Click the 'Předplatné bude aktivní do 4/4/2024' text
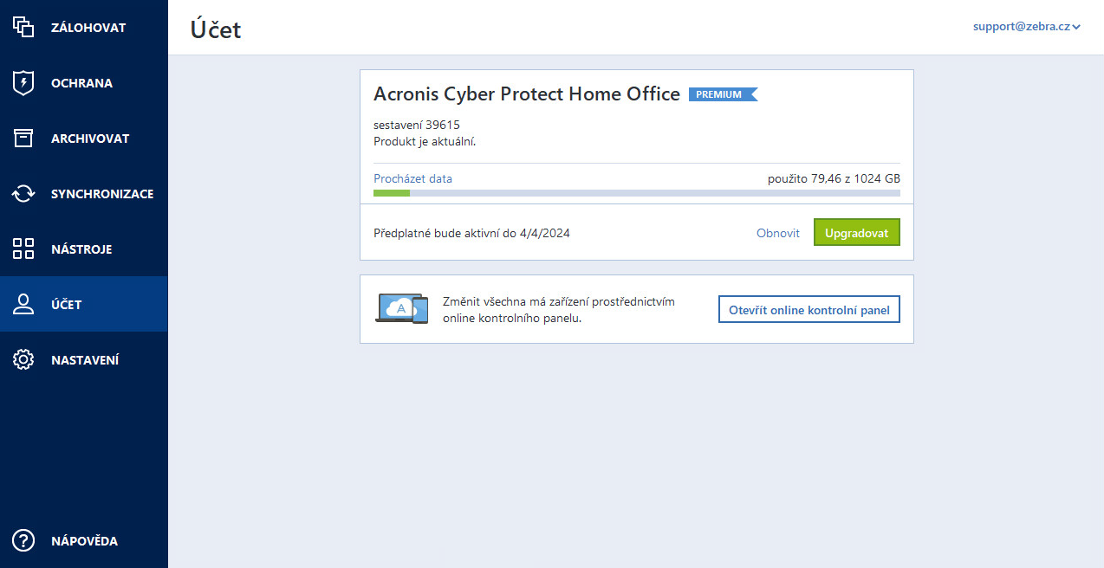The height and width of the screenshot is (568, 1104). pos(471,233)
